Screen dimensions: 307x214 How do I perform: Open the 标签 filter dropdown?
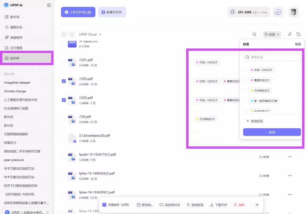click(272, 34)
